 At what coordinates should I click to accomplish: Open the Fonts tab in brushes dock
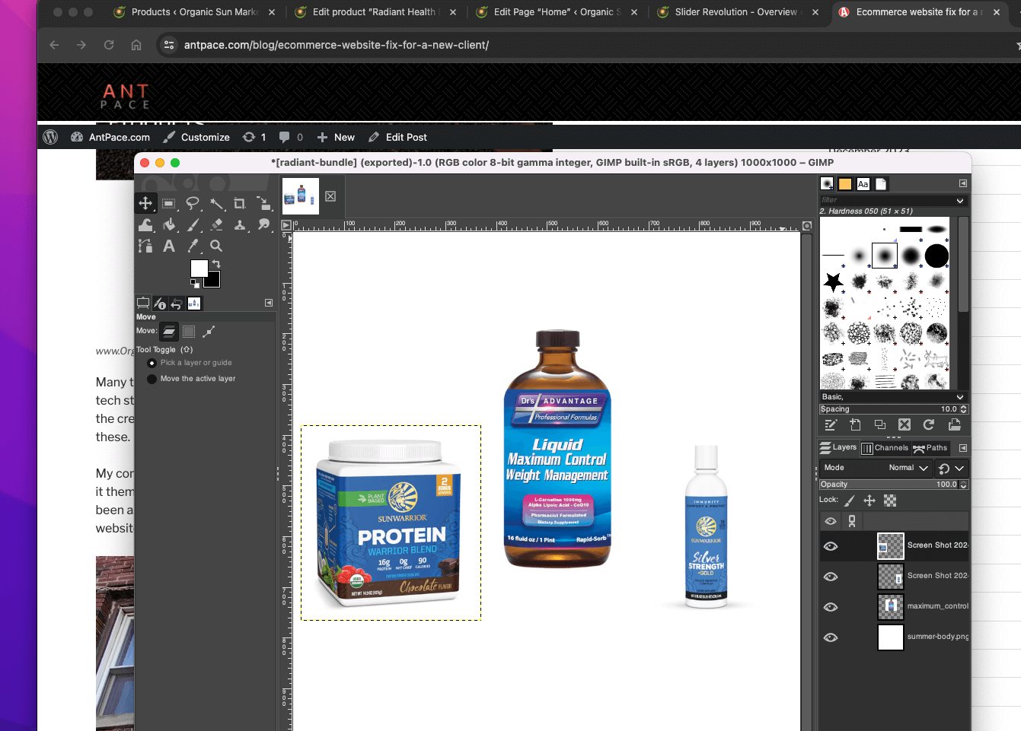(863, 184)
